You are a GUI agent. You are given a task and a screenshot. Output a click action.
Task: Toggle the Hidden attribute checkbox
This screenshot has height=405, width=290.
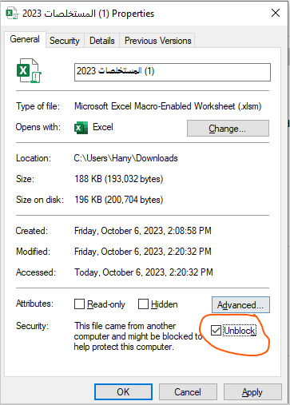pyautogui.click(x=143, y=304)
